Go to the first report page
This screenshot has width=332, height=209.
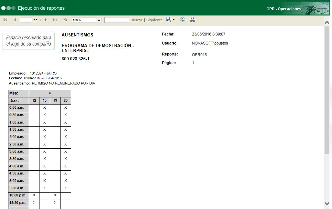click(x=6, y=20)
